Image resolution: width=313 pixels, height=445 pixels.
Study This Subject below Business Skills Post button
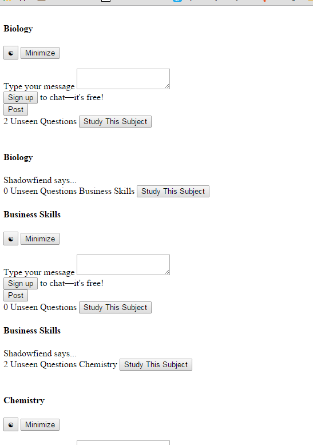pyautogui.click(x=116, y=307)
